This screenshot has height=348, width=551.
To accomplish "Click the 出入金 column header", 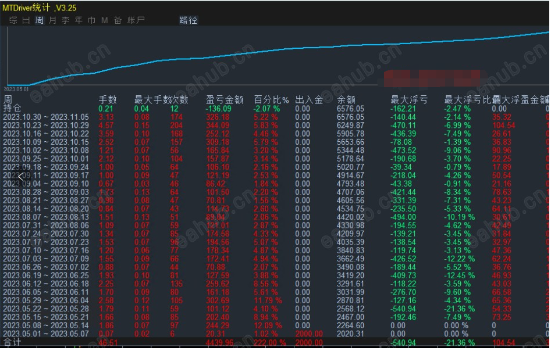I will click(x=309, y=99).
